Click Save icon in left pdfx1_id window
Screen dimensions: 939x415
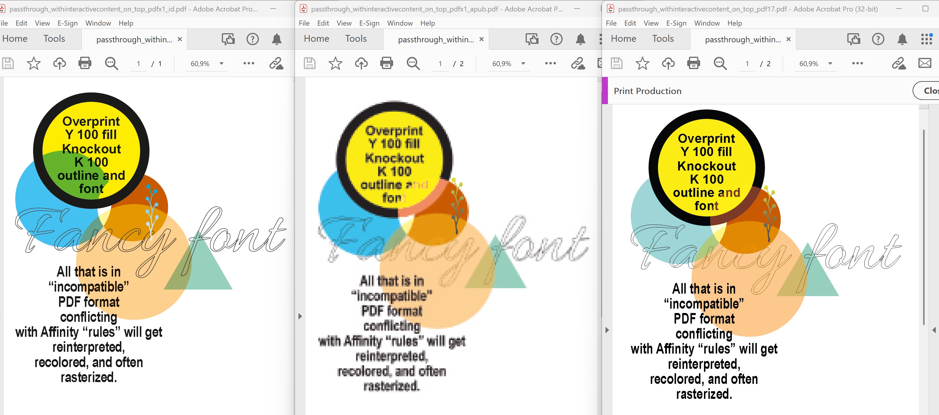coord(8,63)
